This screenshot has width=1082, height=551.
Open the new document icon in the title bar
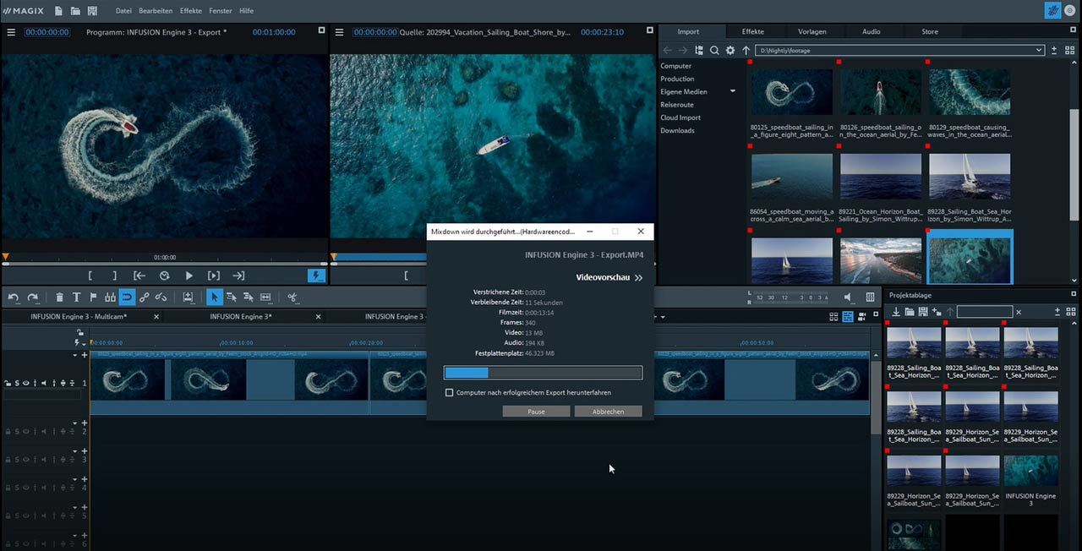[x=58, y=11]
